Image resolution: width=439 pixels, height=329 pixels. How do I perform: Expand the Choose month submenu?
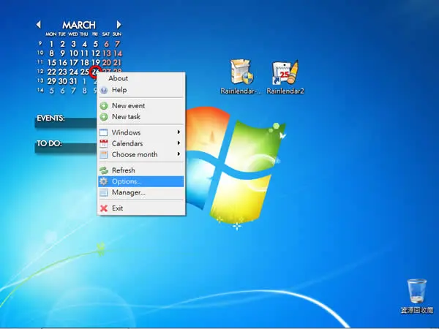tap(140, 154)
